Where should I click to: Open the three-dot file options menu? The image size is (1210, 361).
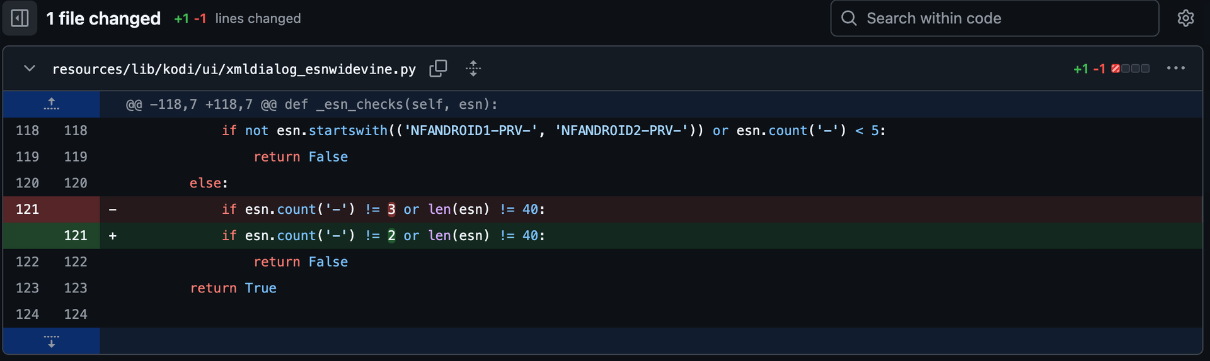[1175, 69]
